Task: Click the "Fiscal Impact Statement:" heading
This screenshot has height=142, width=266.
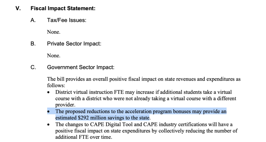Action: tap(63, 9)
